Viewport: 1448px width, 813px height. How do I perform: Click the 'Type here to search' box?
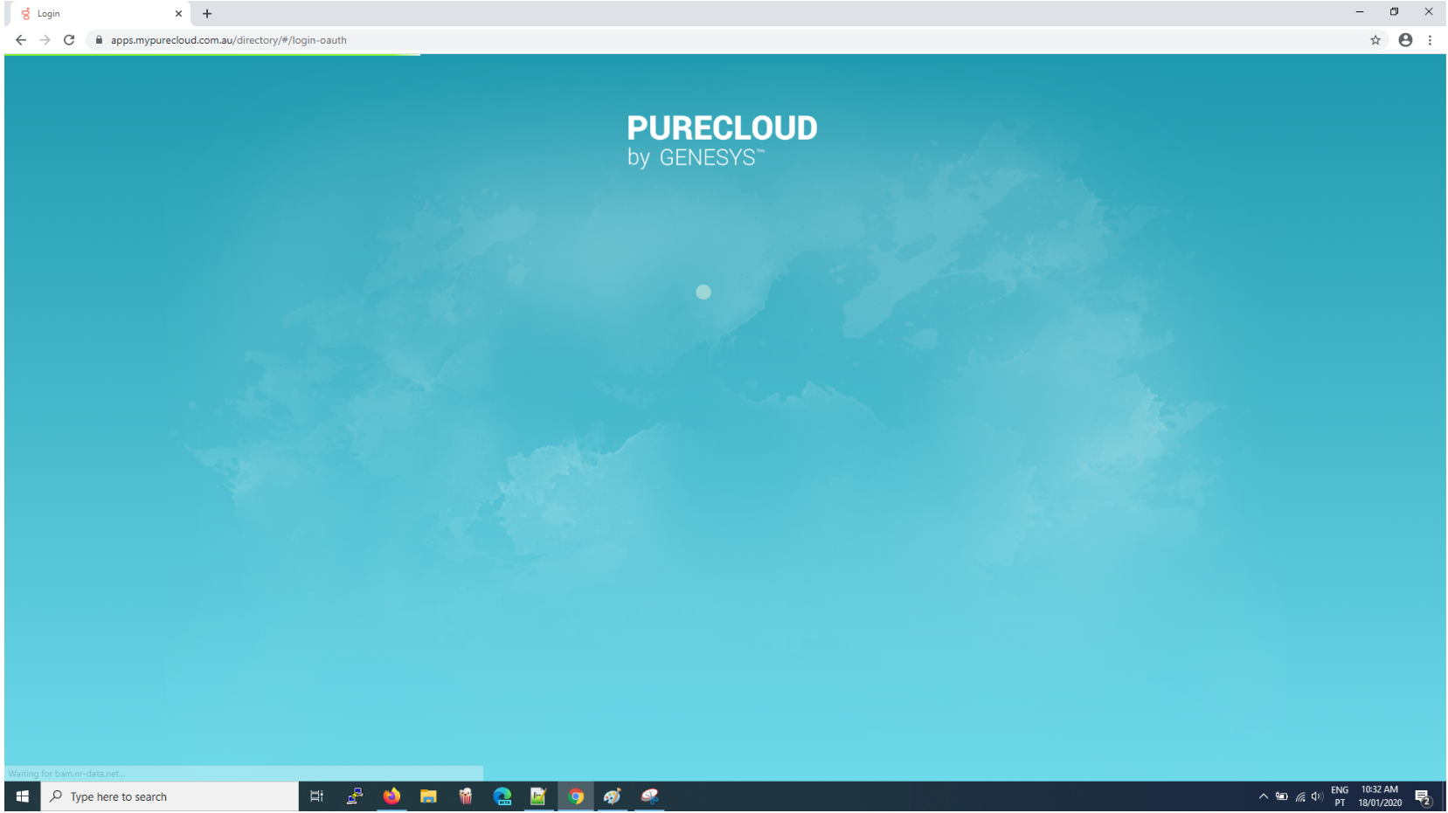[170, 796]
